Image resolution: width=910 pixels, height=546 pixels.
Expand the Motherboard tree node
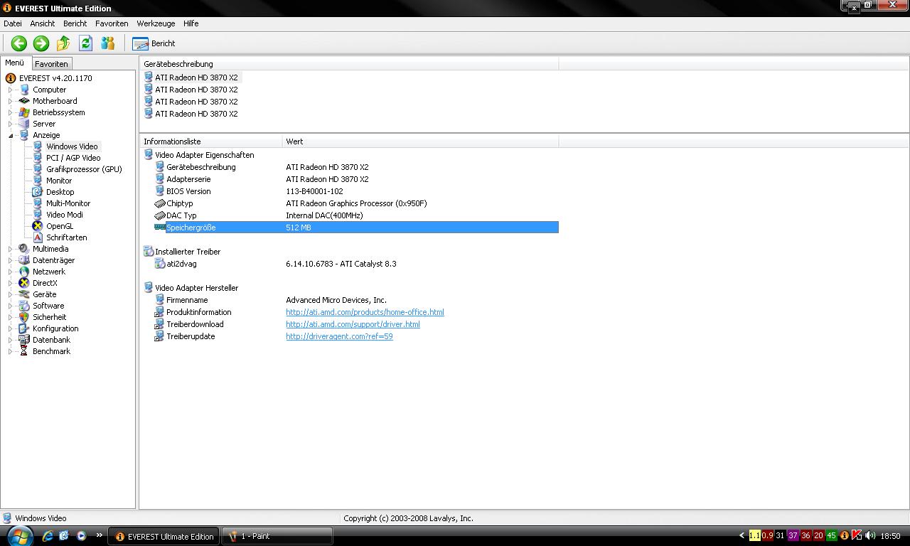[11, 101]
